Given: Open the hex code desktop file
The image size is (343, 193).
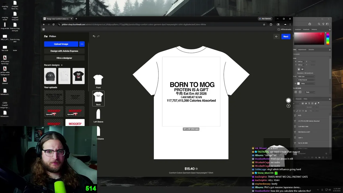Looking at the screenshot, I should pyautogui.click(x=5, y=48).
